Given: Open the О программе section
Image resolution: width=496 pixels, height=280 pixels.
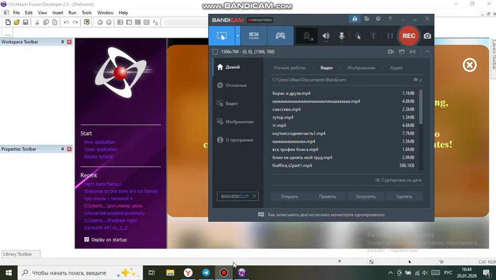Looking at the screenshot, I should [238, 140].
